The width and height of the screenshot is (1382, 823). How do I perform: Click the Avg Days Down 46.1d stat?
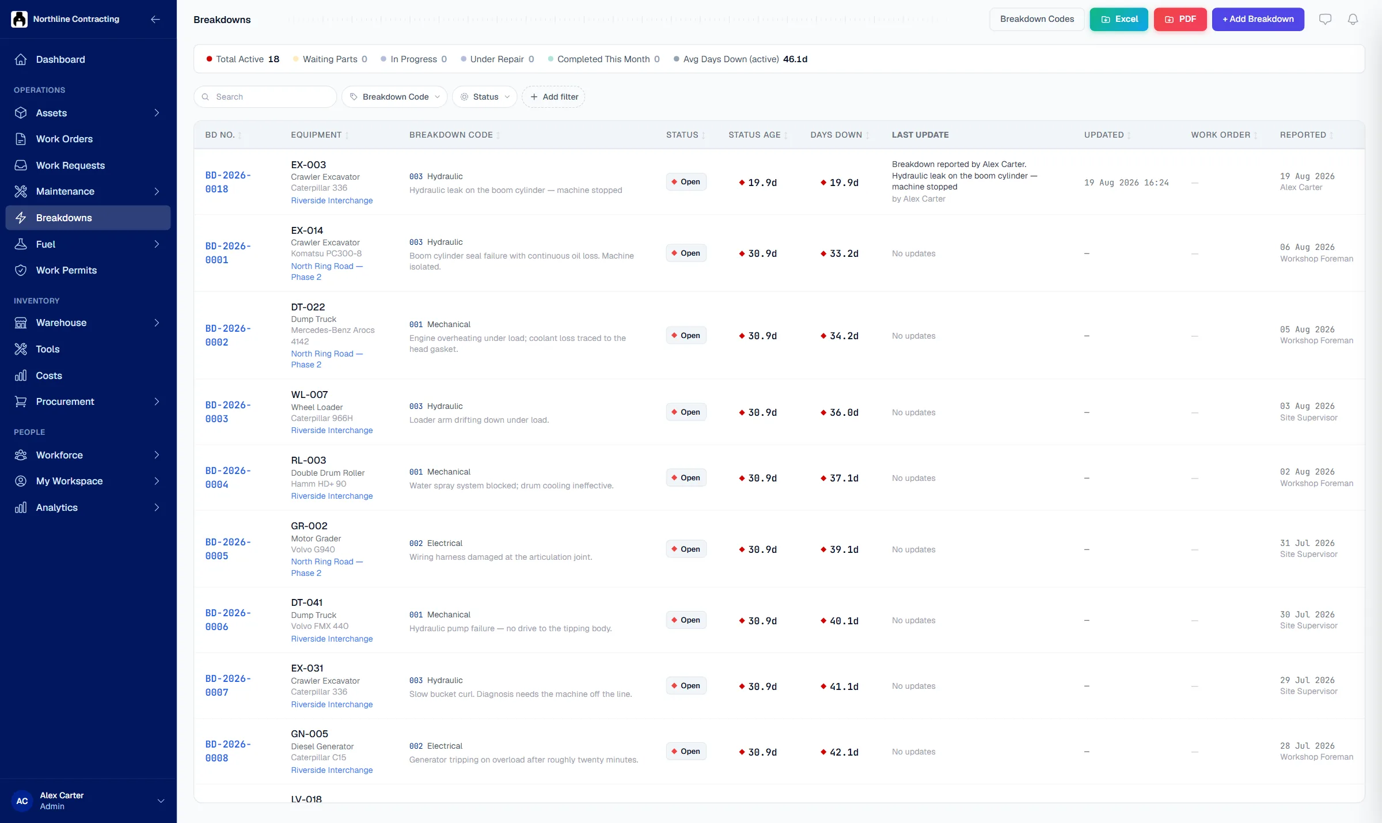pyautogui.click(x=740, y=59)
